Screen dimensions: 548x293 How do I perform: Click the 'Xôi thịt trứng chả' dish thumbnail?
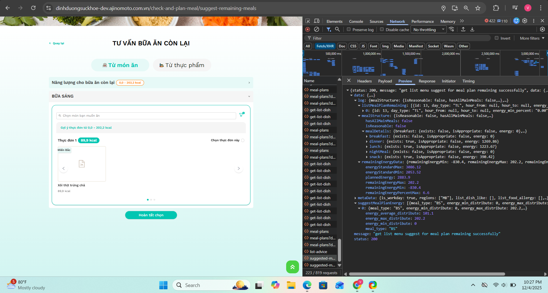pyautogui.click(x=82, y=164)
